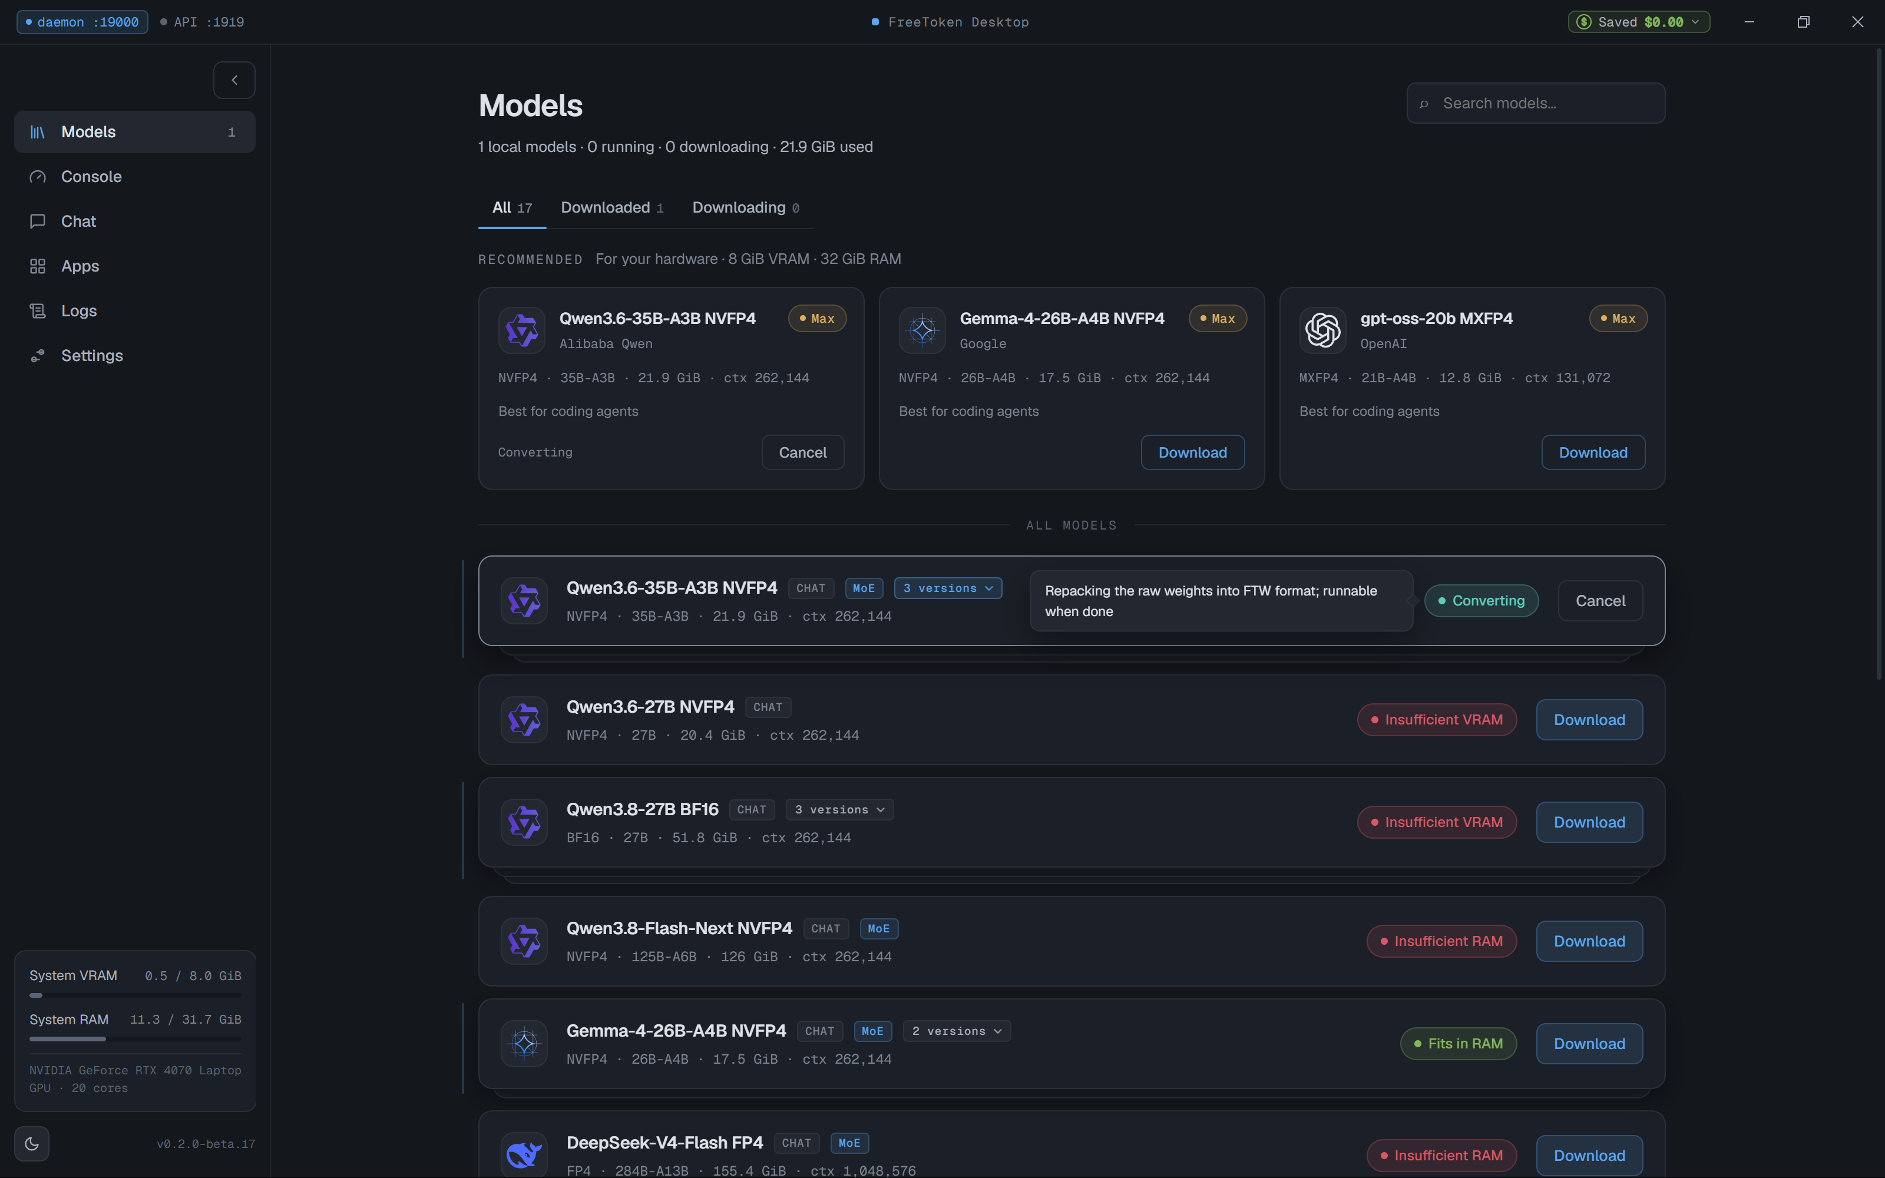Open the Console section

(135, 177)
